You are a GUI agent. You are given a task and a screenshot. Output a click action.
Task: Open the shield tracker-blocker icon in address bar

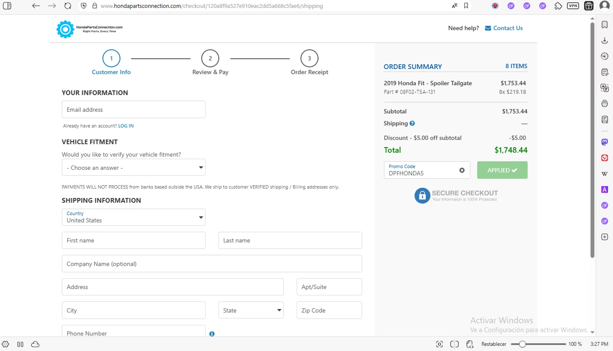click(x=84, y=6)
